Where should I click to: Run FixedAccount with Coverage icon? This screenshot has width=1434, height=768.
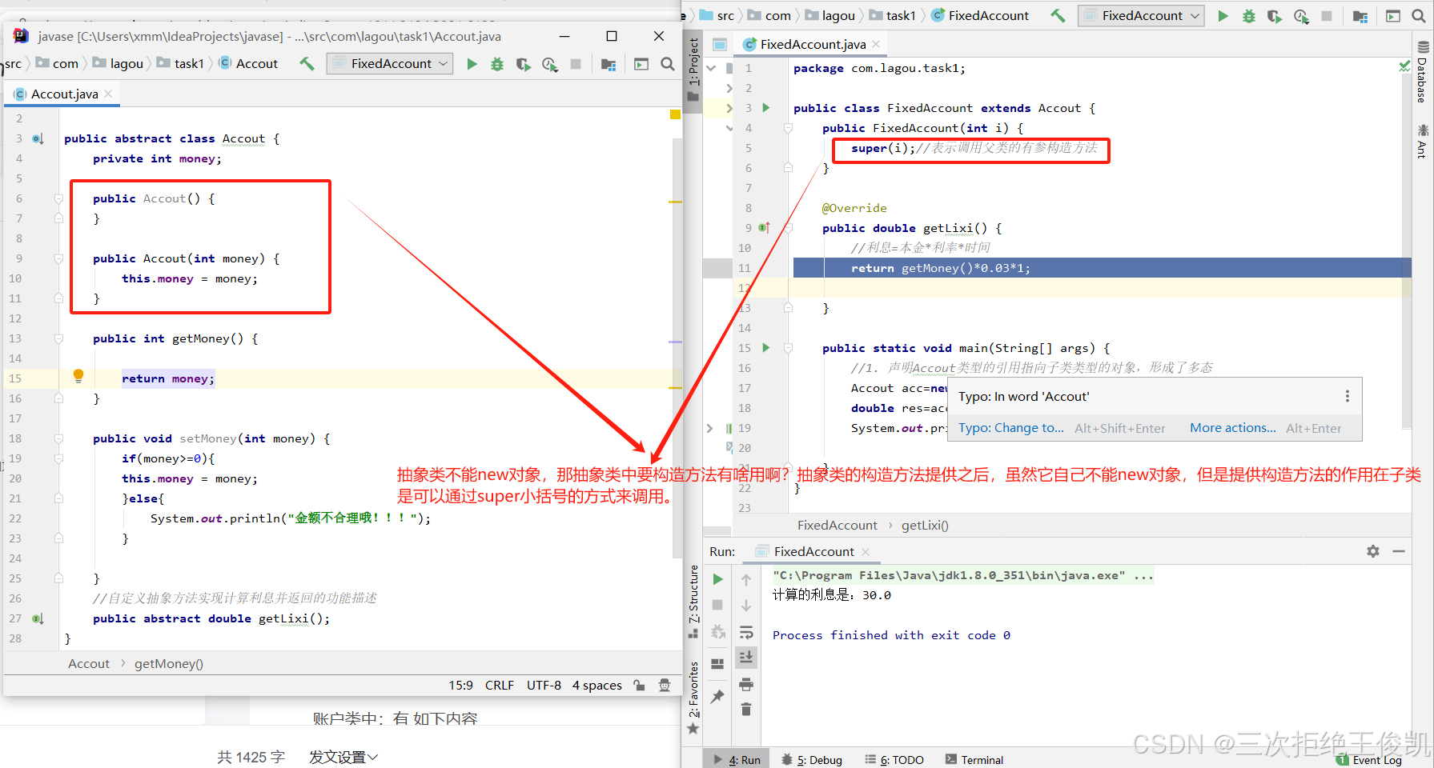pos(1275,15)
